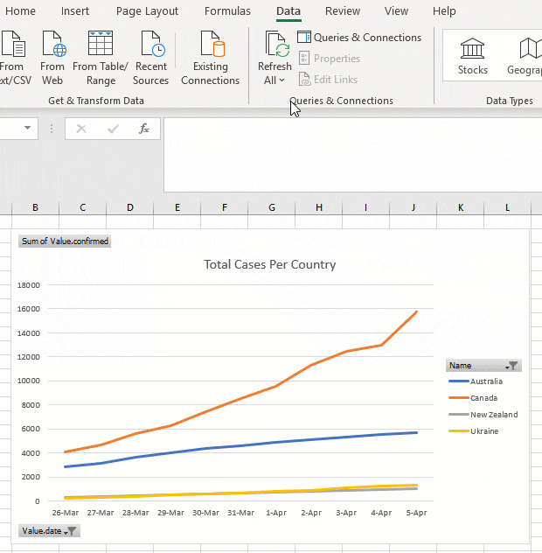Select column C header
The height and width of the screenshot is (553, 542).
[82, 207]
